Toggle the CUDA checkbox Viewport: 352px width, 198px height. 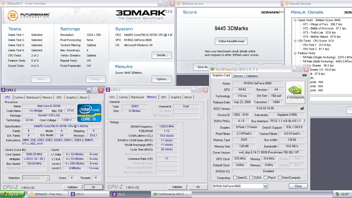tap(251, 178)
